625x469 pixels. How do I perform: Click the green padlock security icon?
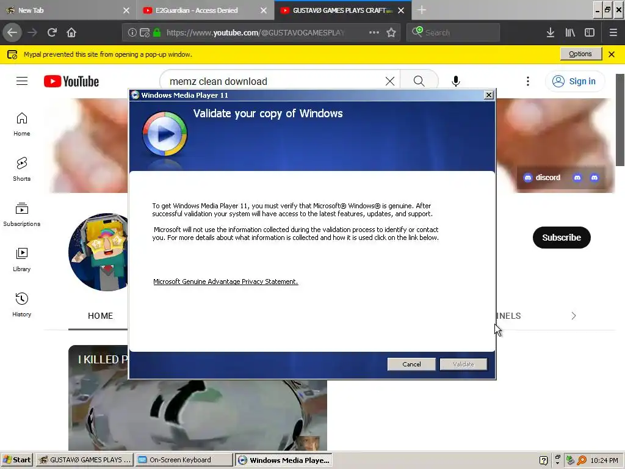point(157,33)
